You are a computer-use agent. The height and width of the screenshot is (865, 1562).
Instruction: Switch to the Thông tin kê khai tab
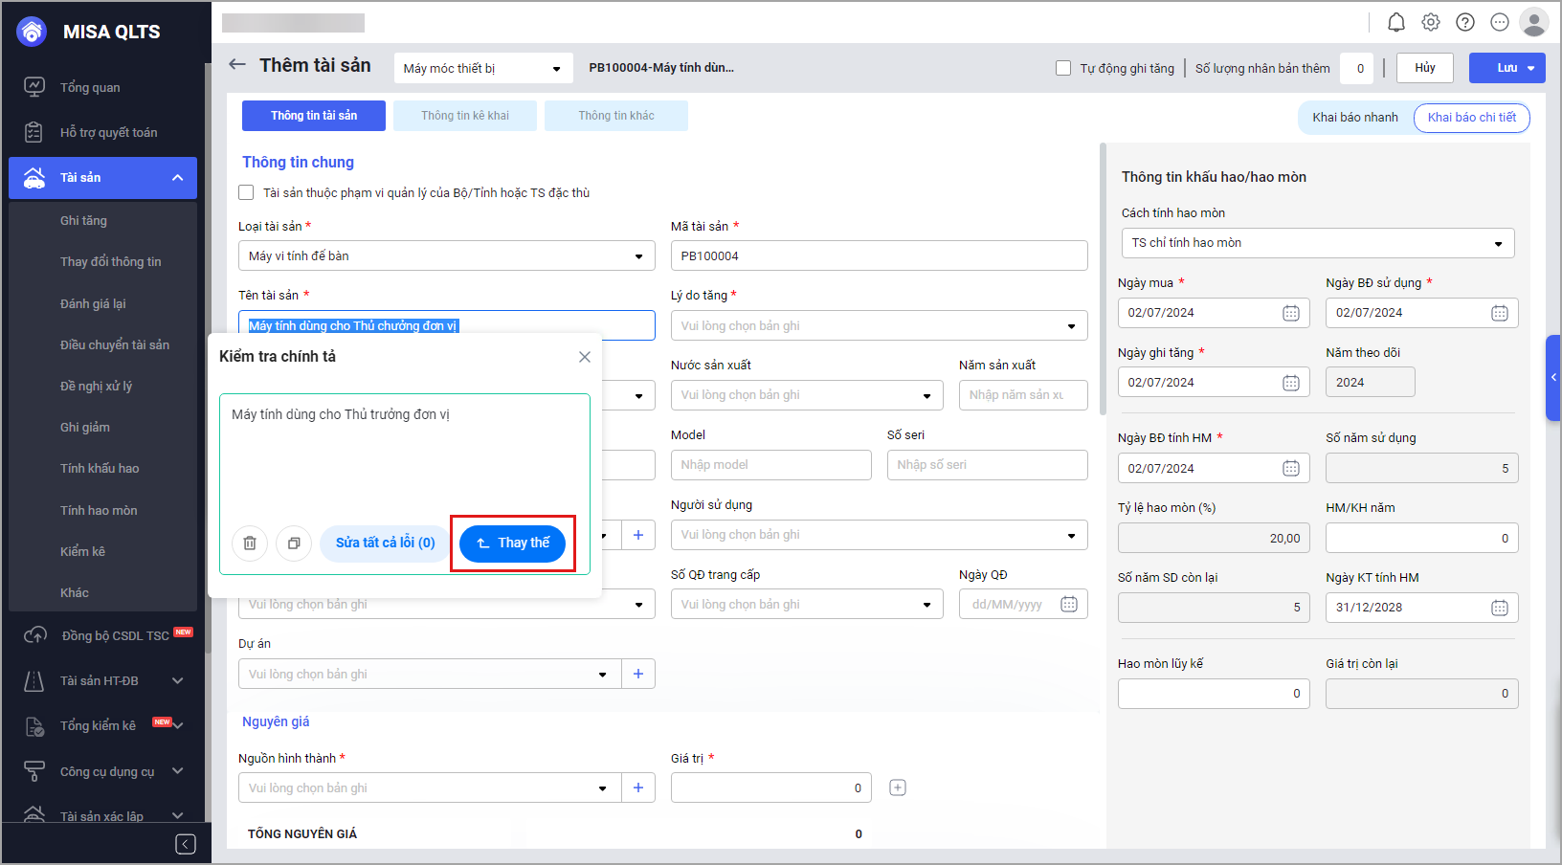coord(465,116)
